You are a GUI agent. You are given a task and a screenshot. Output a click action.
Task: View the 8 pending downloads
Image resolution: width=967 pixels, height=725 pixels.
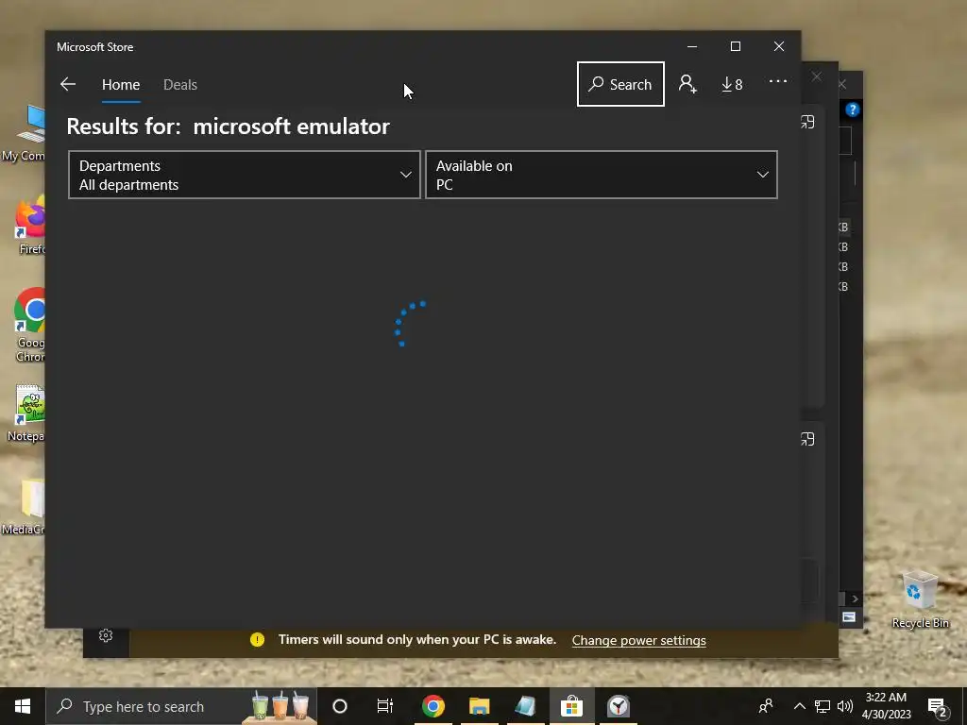coord(732,84)
